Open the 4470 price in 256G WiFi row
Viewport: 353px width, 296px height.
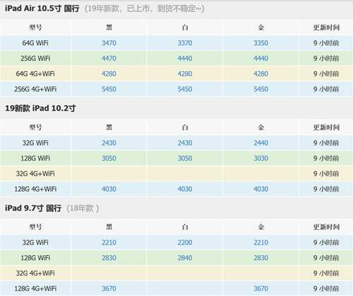coord(109,58)
